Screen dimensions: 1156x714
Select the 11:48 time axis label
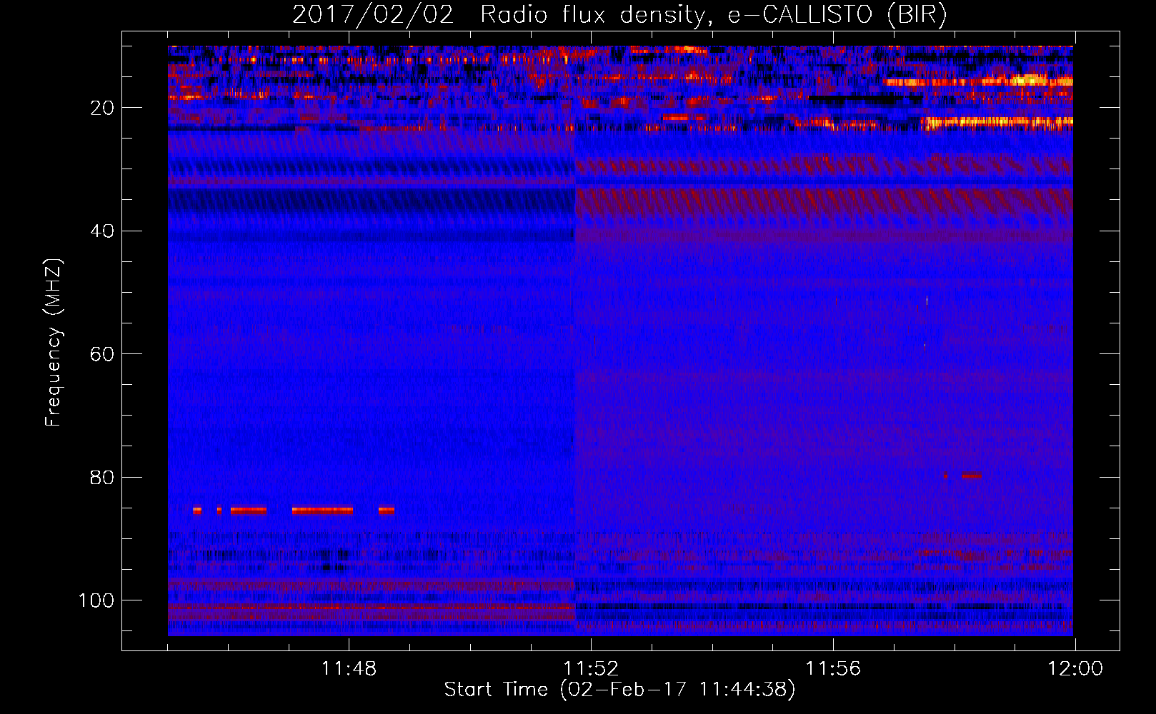click(349, 669)
